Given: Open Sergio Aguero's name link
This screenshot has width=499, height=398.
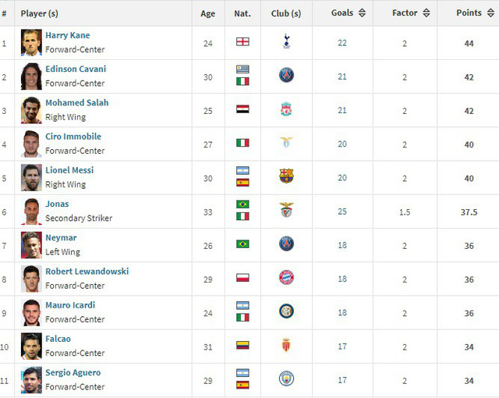Looking at the screenshot, I should (x=73, y=373).
